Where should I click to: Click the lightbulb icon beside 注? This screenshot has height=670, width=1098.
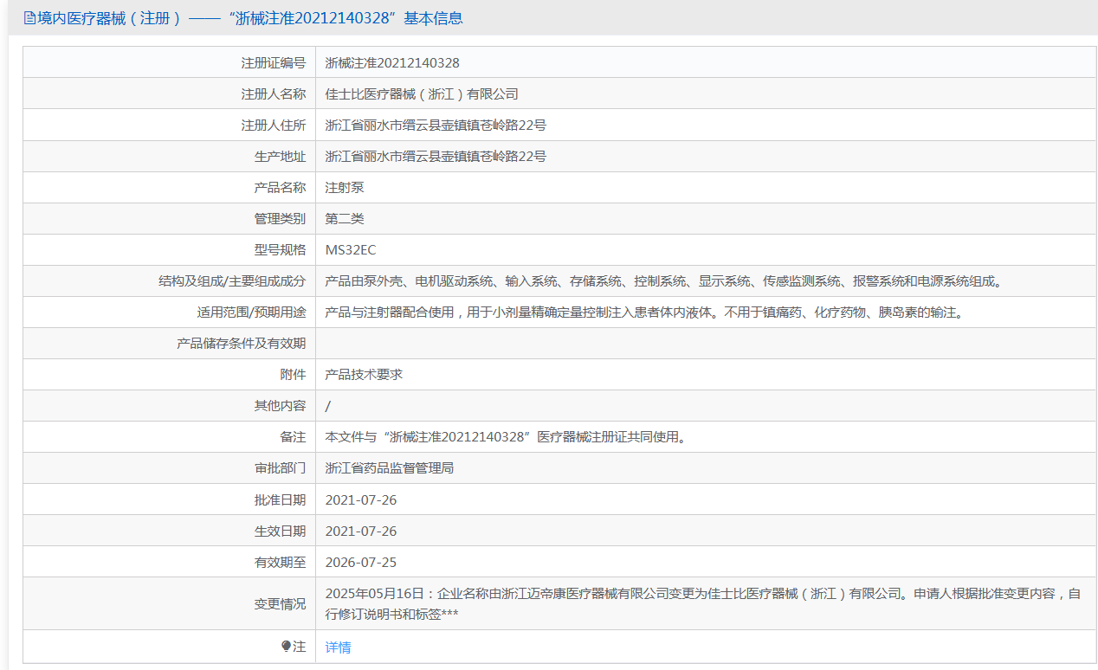(287, 647)
